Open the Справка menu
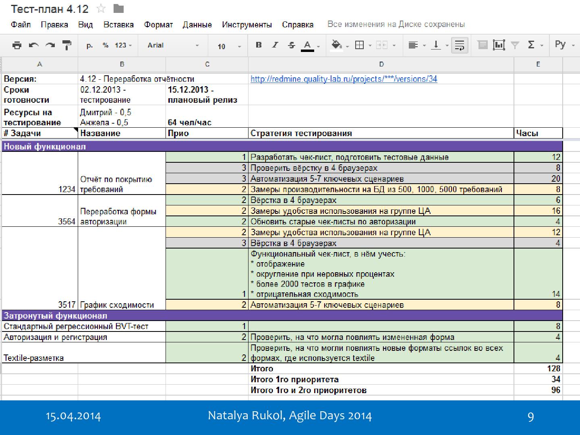 pyautogui.click(x=298, y=25)
